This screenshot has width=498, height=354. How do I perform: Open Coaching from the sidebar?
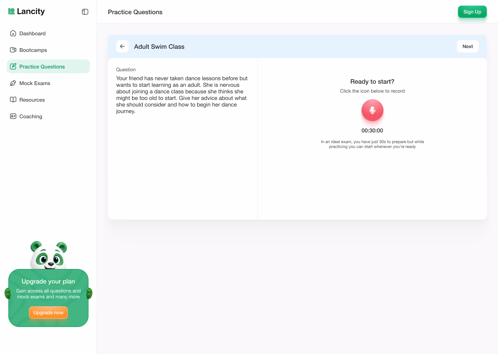(48, 116)
